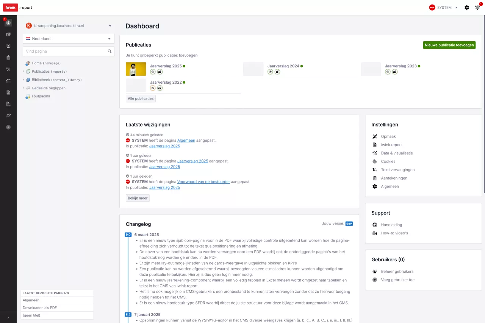Click the PDF icon in left sidebar

8,104
